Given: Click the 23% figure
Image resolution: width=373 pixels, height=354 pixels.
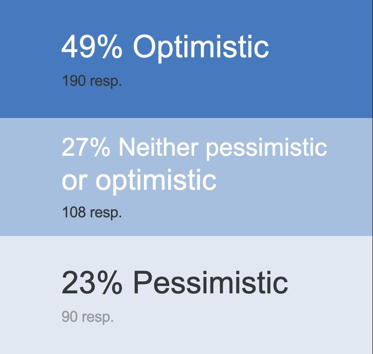Looking at the screenshot, I should click(92, 283).
